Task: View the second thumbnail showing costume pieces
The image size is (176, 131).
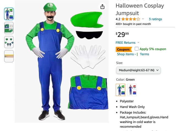Action: [9, 28]
